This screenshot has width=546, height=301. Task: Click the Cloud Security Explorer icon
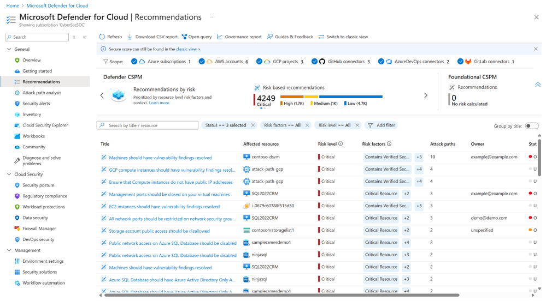tap(17, 125)
